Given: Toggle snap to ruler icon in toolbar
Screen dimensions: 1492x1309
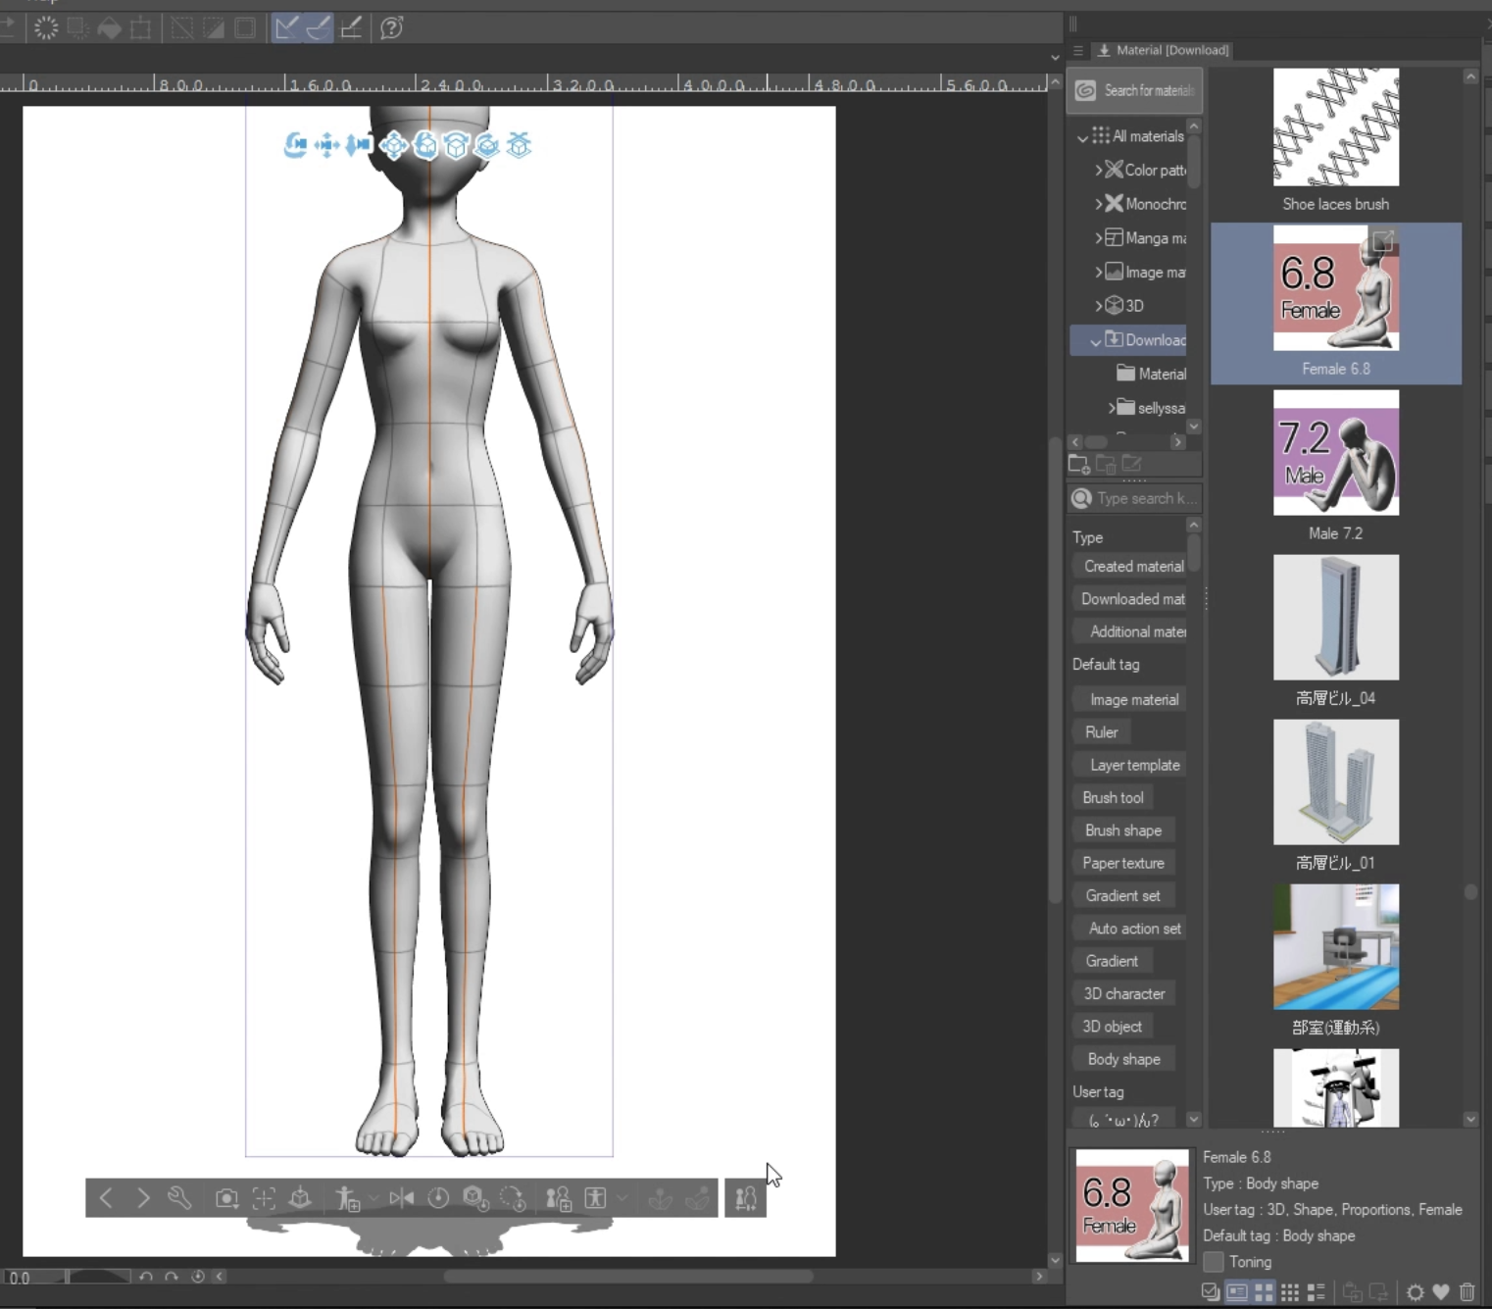Looking at the screenshot, I should (x=286, y=27).
